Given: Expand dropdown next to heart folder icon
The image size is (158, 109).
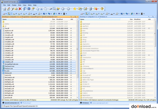Looking at the screenshot, I should (x=98, y=9).
